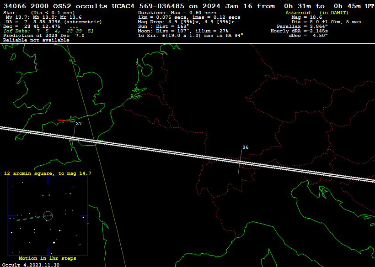Viewport: 375px width, 267px height.
Task: Click the red line segment in southern England
Action: coord(64,120)
